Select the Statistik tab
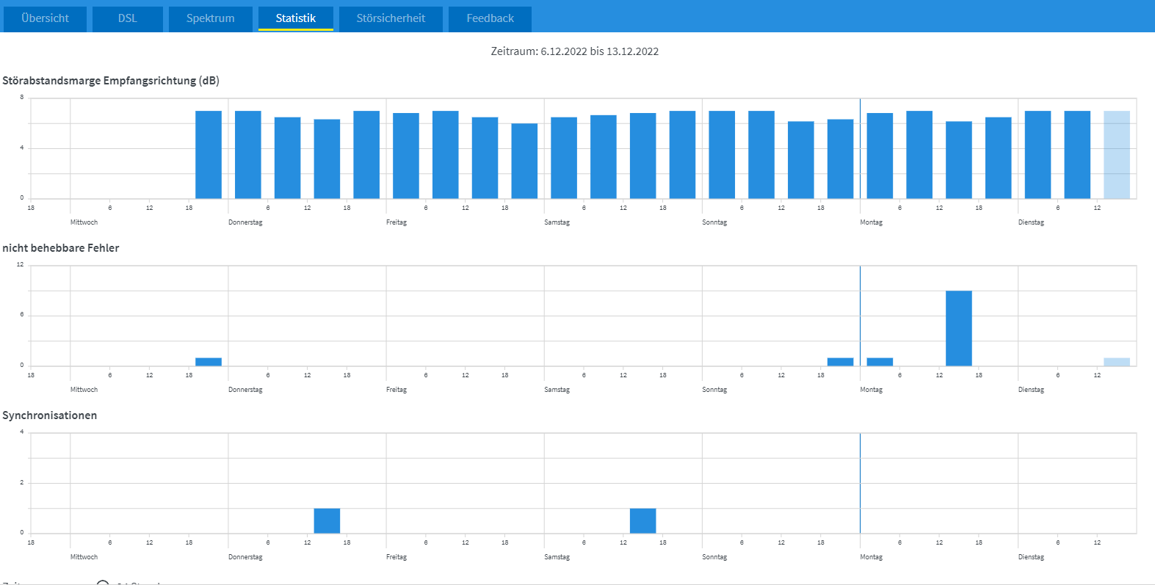 pos(296,18)
